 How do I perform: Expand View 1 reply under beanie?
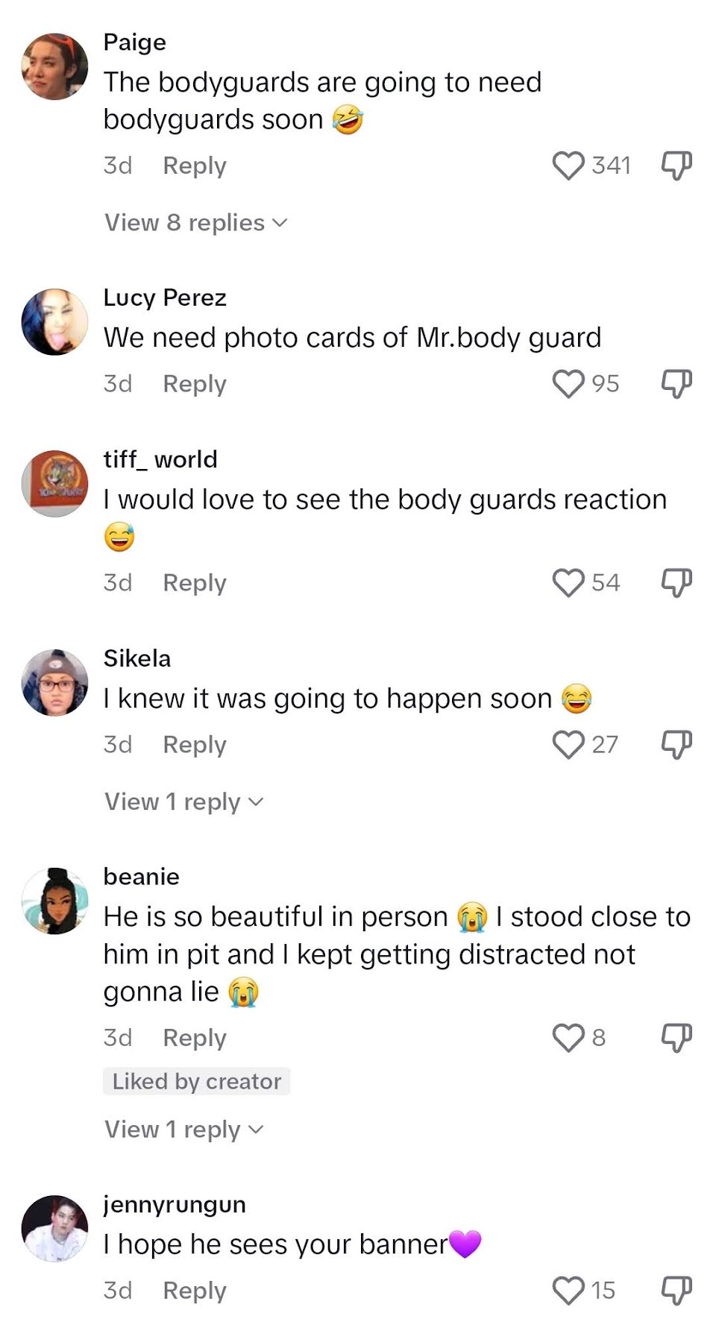coord(184,1130)
